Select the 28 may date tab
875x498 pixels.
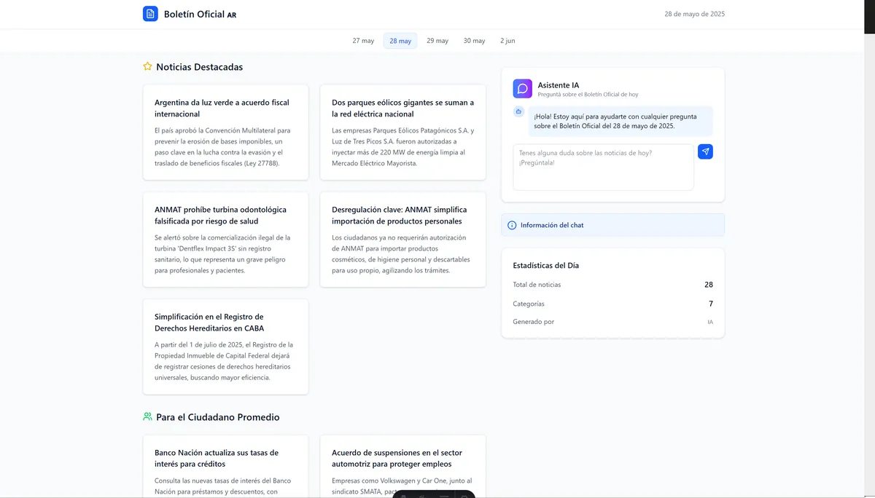[400, 41]
